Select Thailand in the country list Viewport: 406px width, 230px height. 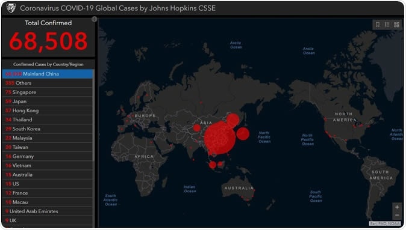pos(48,120)
